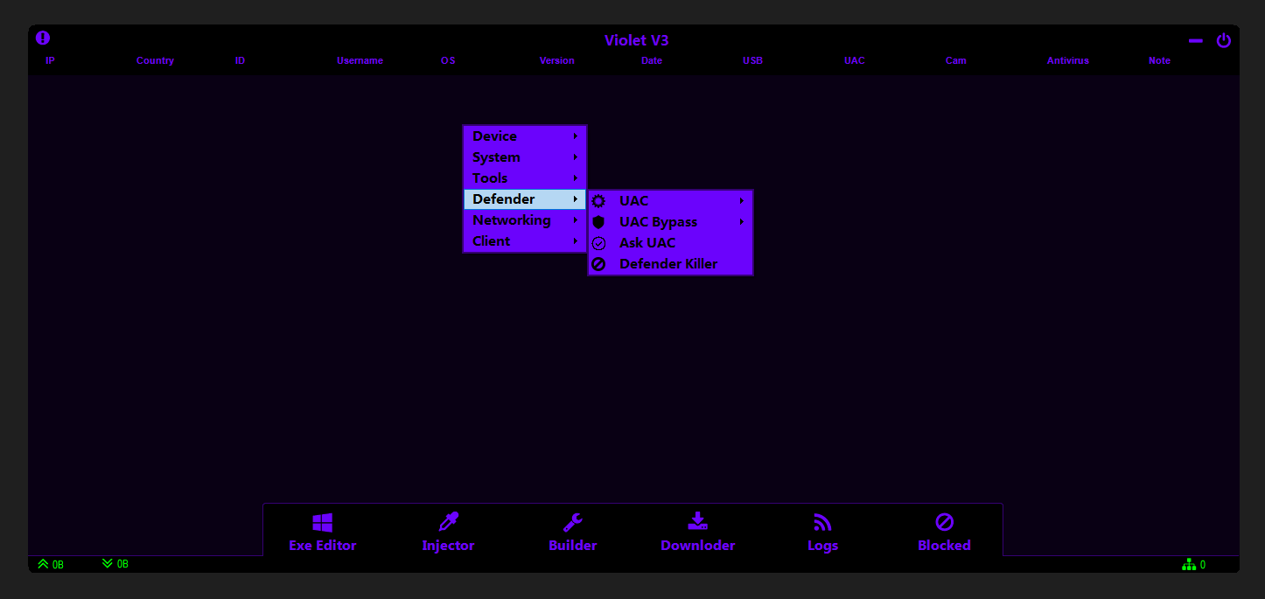Click the Defender Killer blocked icon

(x=598, y=264)
